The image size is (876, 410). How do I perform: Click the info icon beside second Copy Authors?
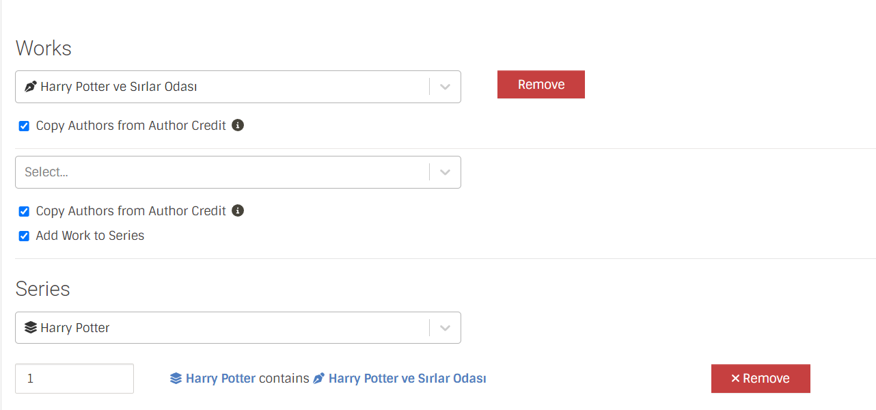(x=238, y=210)
